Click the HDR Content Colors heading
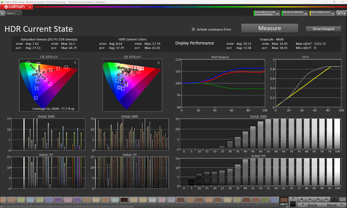347x208 pixels. (132, 39)
